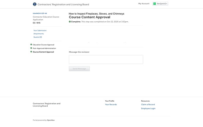This screenshot has height=127, width=203.
Task: Click the Post-Approval Administration green checkmark
Action: [x=31, y=48]
